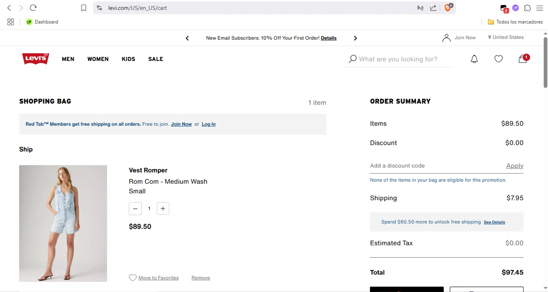Image resolution: width=548 pixels, height=292 pixels.
Task: Open the favorites heart in header
Action: (x=498, y=59)
